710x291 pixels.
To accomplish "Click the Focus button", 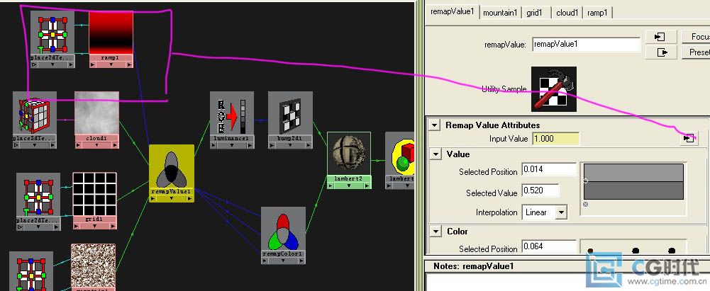I will tap(696, 37).
